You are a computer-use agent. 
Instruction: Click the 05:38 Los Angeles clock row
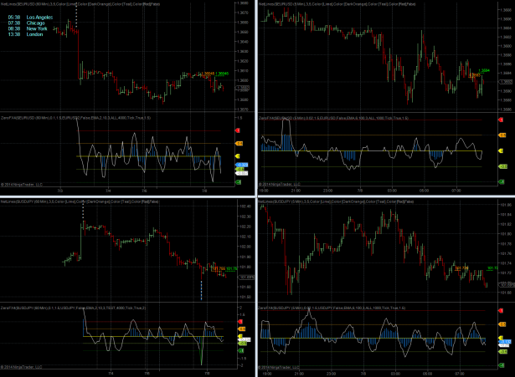click(30, 18)
